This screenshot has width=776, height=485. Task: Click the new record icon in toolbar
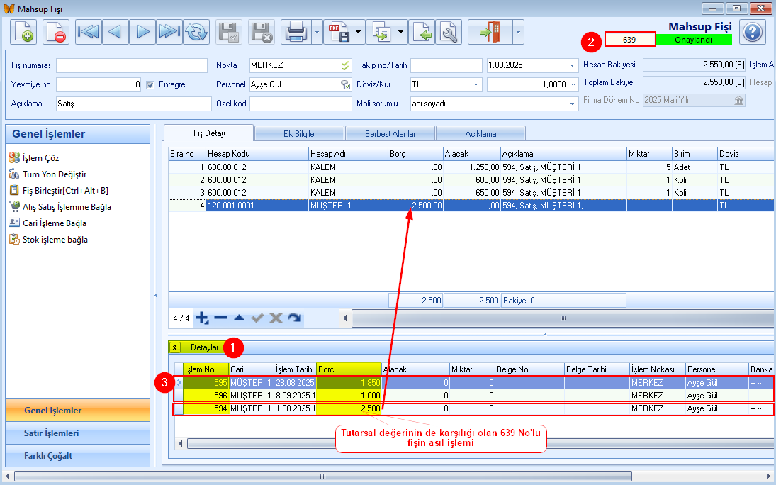tap(23, 32)
